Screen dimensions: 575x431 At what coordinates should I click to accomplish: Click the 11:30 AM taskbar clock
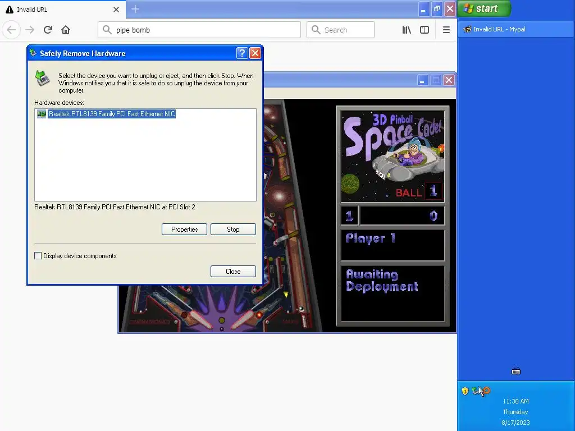tap(515, 401)
